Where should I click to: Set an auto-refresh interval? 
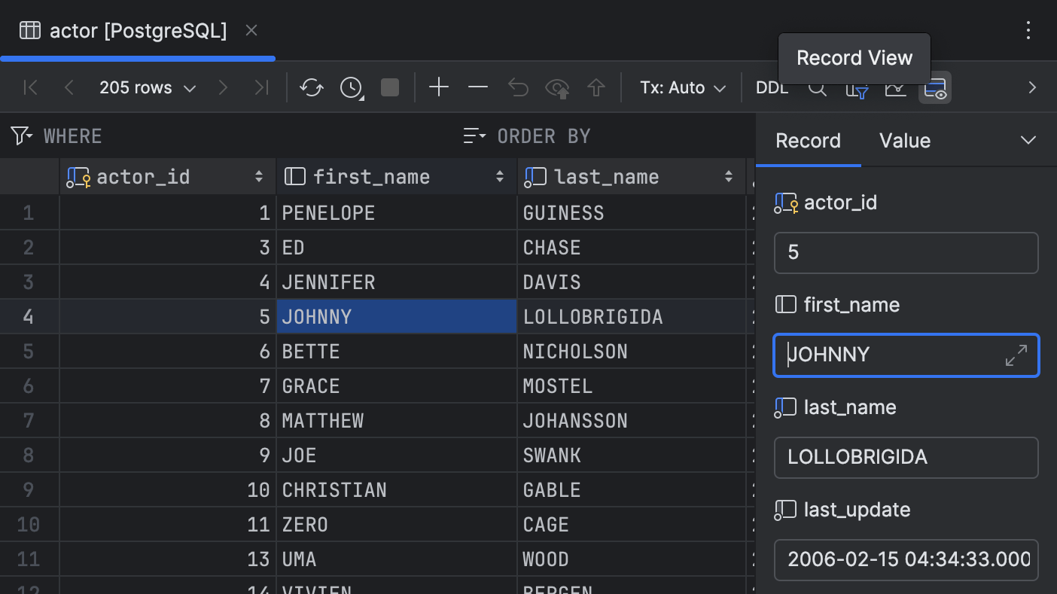pos(350,87)
